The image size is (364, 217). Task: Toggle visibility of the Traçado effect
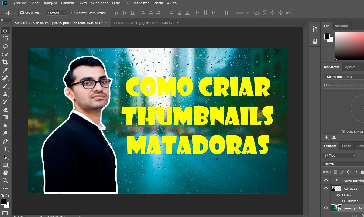tap(343, 201)
